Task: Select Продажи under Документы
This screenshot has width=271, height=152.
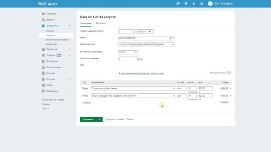Action: (x=50, y=35)
